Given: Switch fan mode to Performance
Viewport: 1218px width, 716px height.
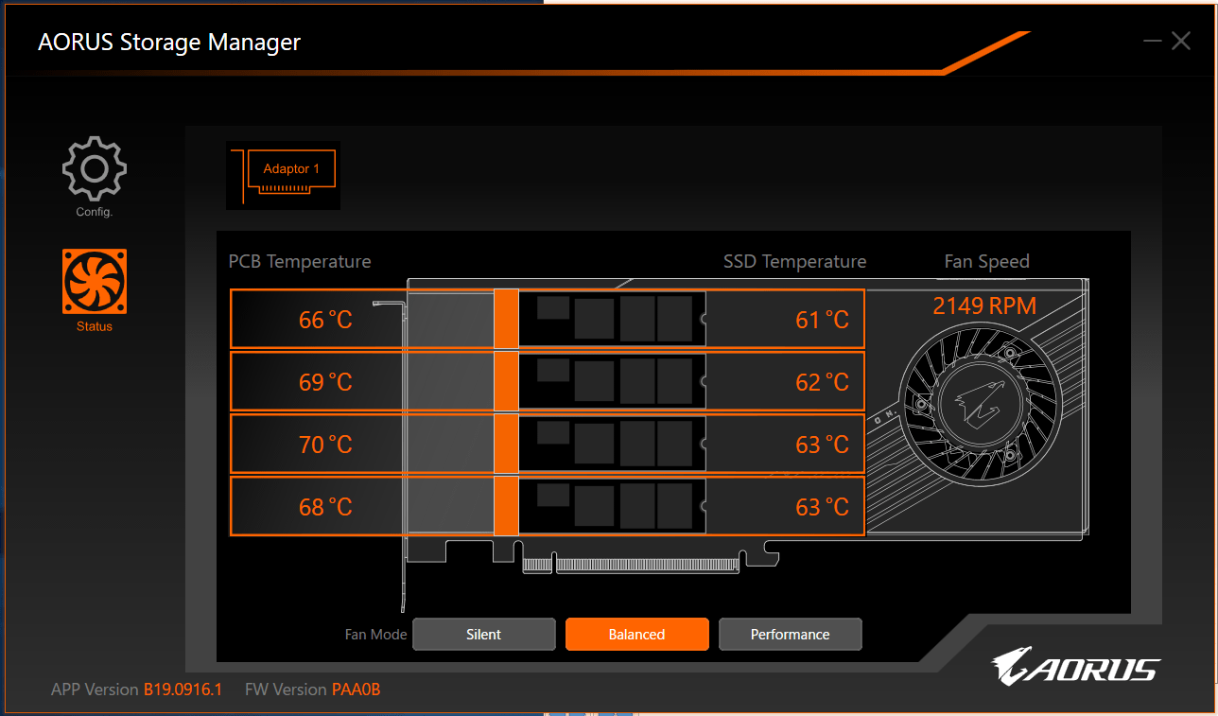Looking at the screenshot, I should [x=790, y=635].
